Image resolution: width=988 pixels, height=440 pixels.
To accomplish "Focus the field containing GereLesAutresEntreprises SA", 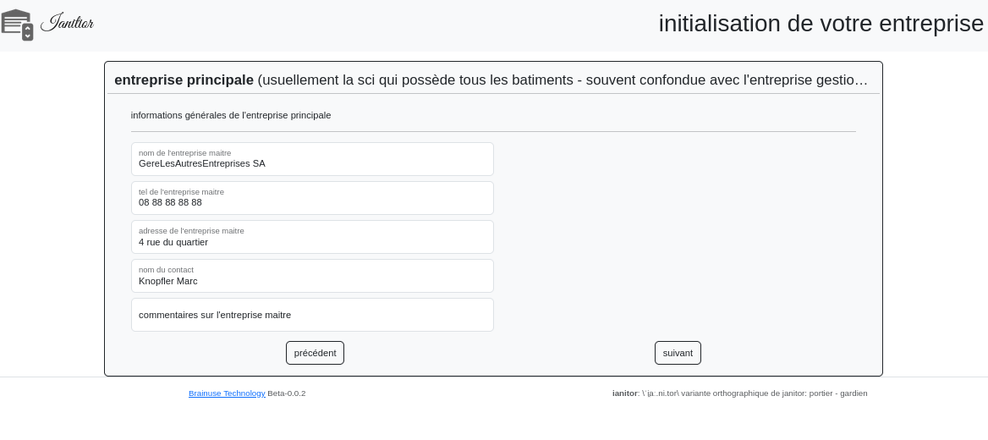I will click(312, 163).
